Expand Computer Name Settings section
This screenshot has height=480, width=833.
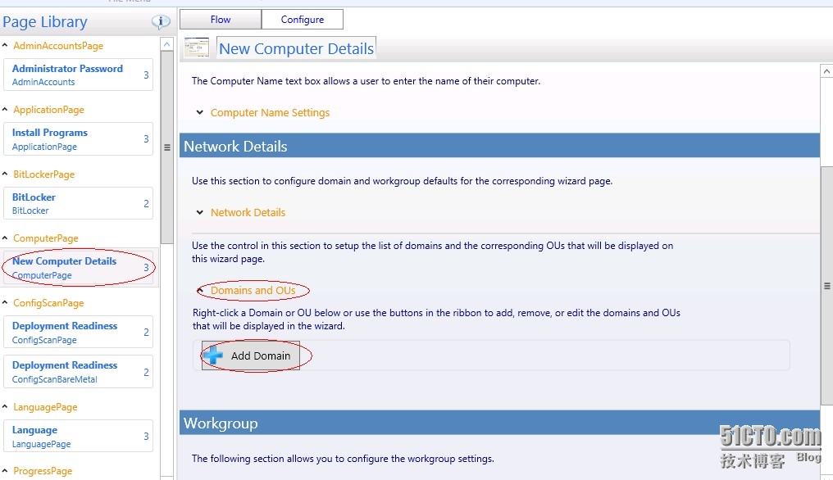200,112
